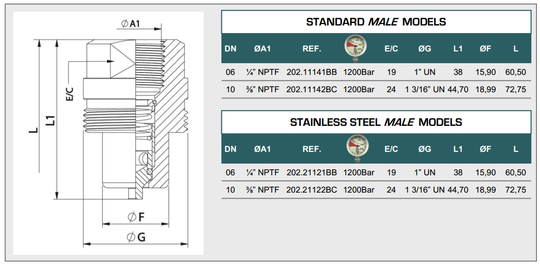This screenshot has width=540, height=266.
Task: Select the ØA1 dimension label in the drawing
Action: click(132, 24)
